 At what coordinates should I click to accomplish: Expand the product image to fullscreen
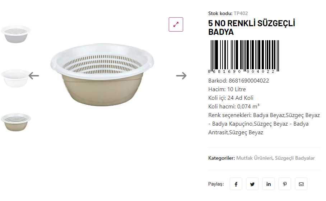coord(176,24)
